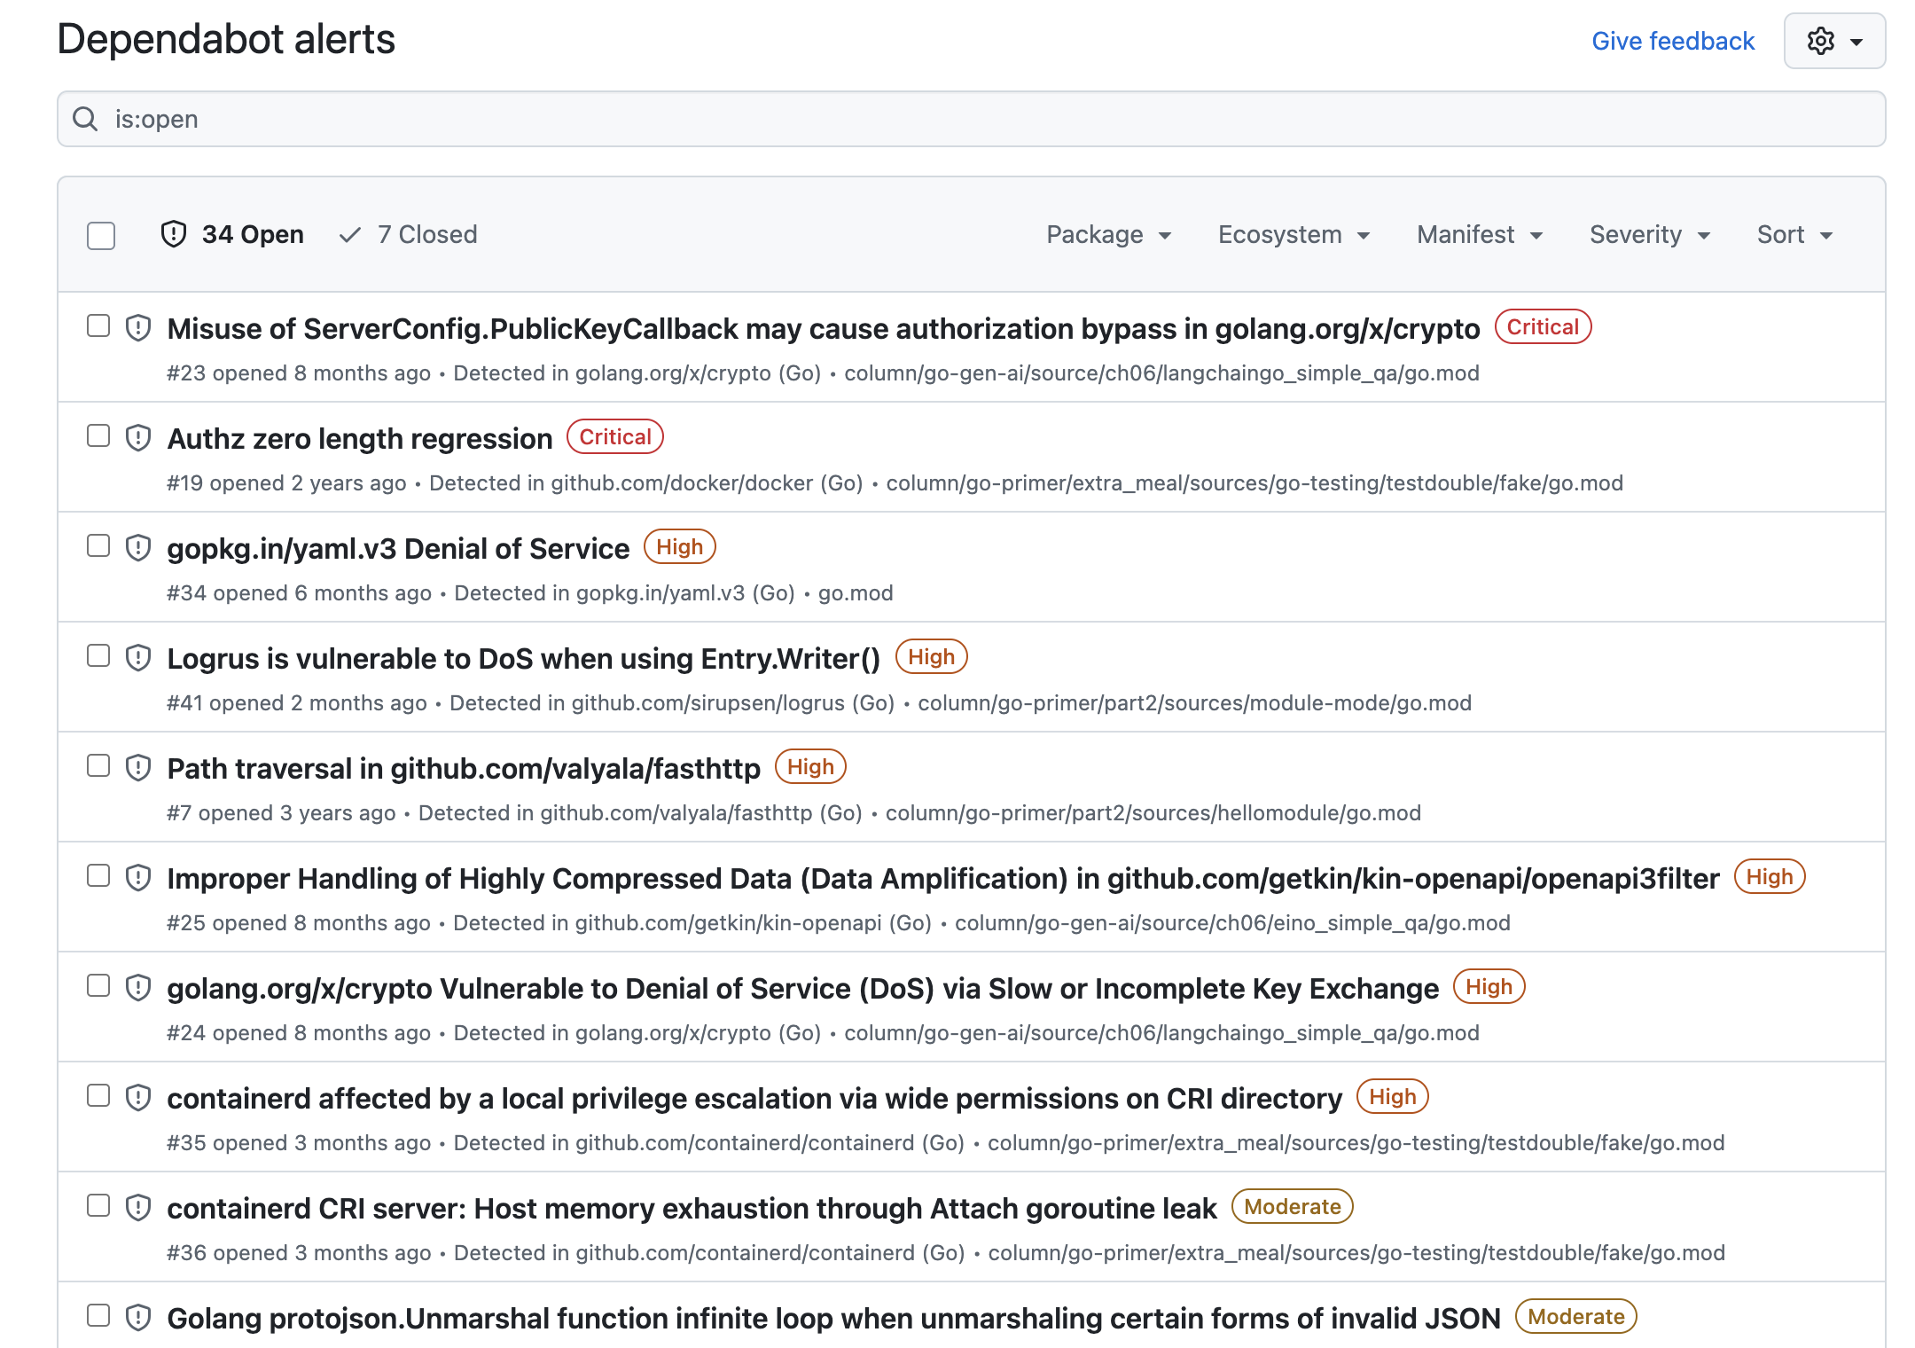Click the search magnifier icon in filter bar
Image resolution: width=1915 pixels, height=1348 pixels.
[85, 119]
